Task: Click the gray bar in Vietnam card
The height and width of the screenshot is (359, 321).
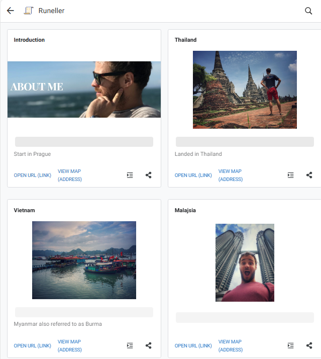Action: pos(84,312)
